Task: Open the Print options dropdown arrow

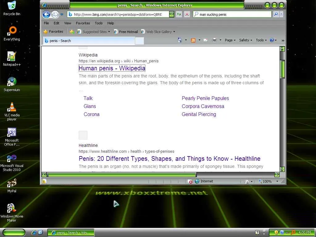Action: [x=220, y=40]
